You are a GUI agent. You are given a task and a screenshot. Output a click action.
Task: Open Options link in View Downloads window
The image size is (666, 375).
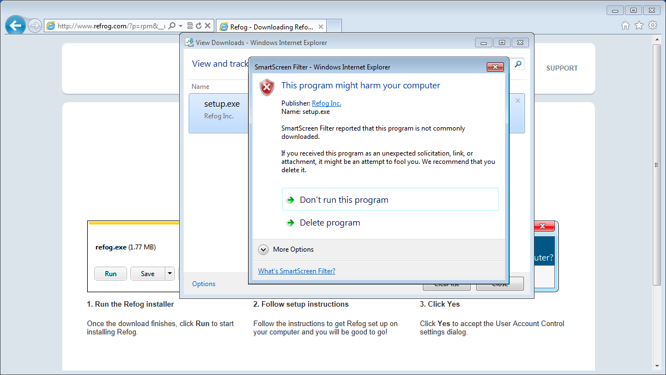click(204, 284)
